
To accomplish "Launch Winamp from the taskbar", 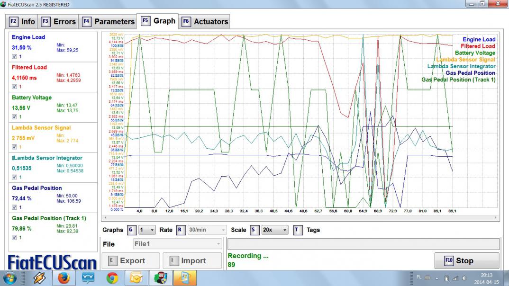I will click(x=39, y=278).
